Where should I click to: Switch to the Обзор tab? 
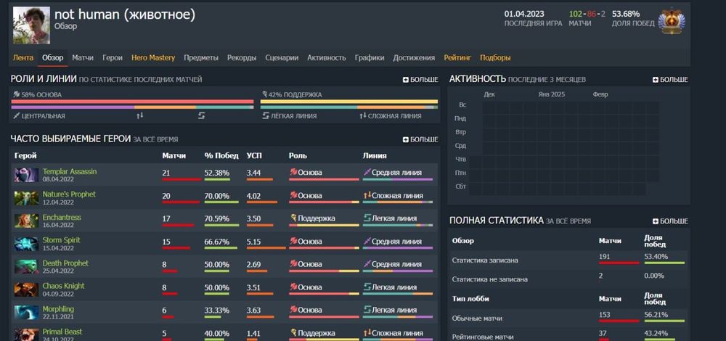[x=53, y=58]
